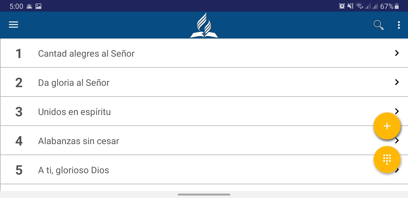Open hymn A ti, glorioso Dios

coord(73,170)
